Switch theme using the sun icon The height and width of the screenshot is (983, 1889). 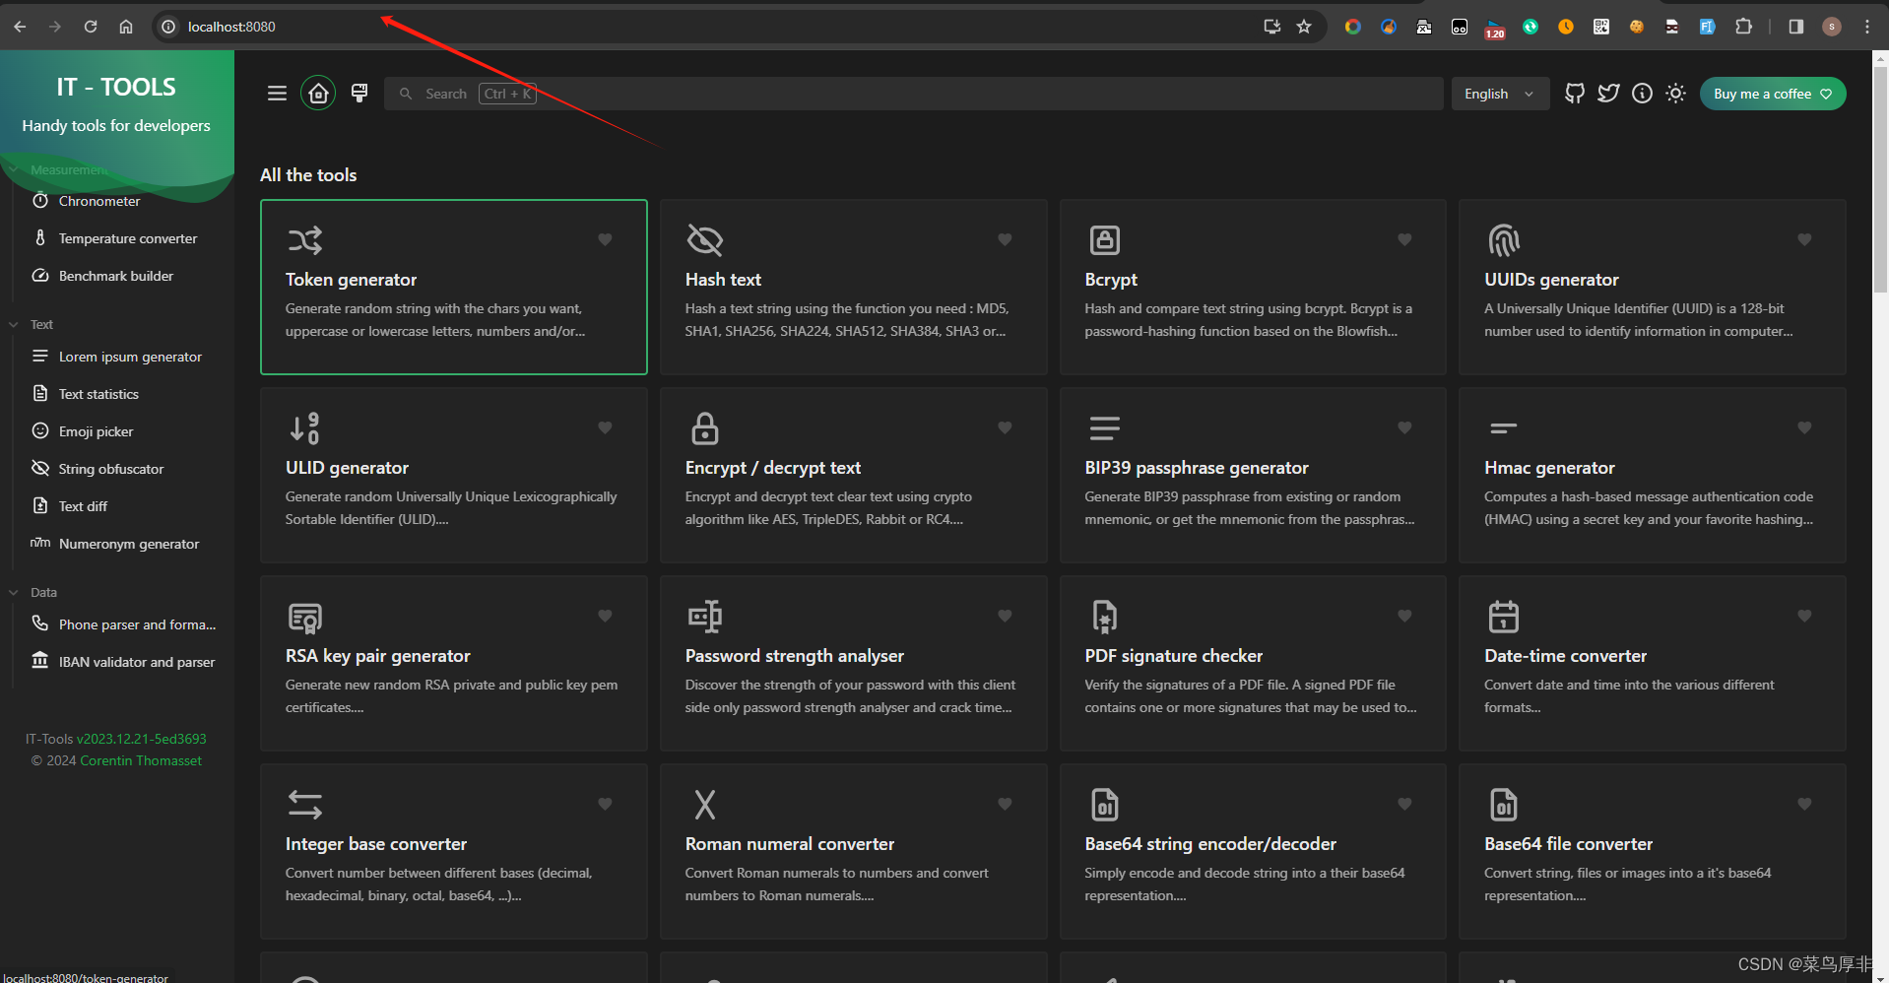(x=1675, y=93)
